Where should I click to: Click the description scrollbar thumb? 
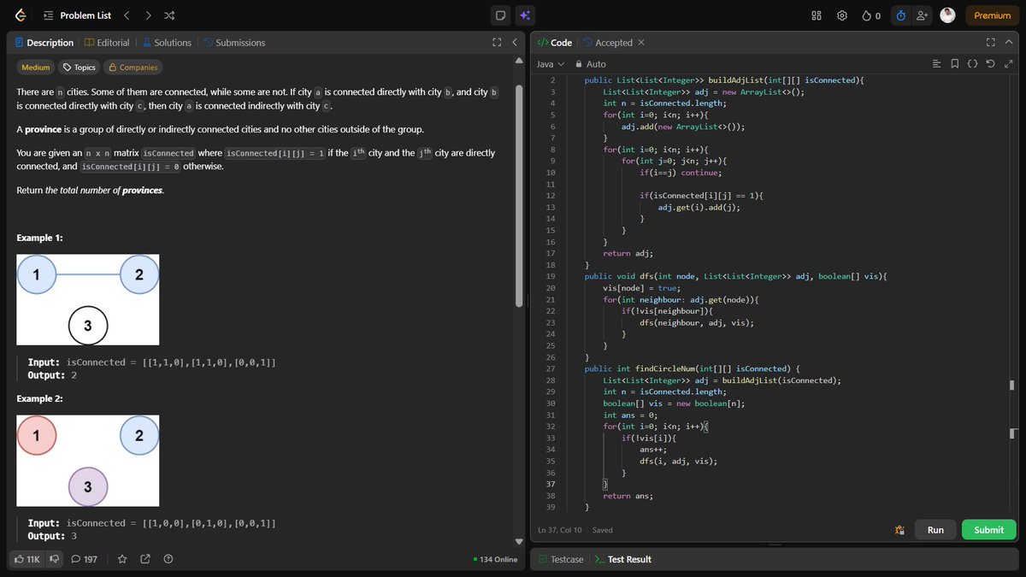tap(518, 197)
